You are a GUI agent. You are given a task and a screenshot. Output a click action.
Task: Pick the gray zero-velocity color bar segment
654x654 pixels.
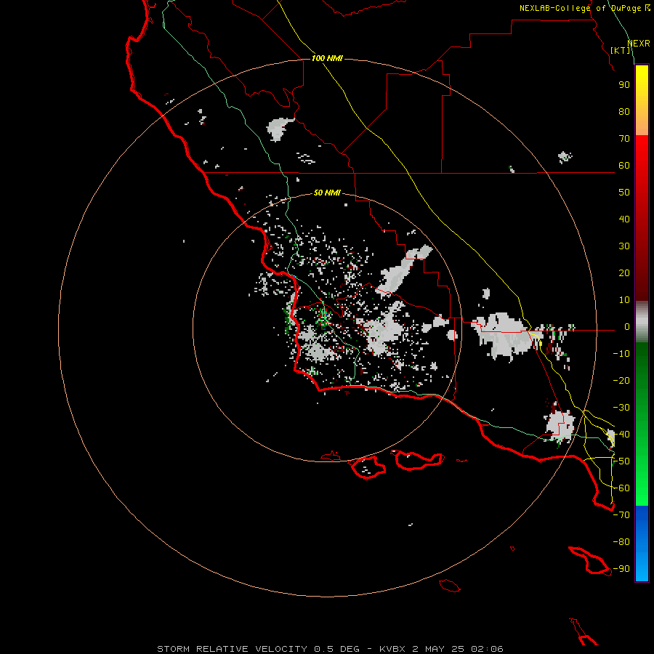click(642, 322)
